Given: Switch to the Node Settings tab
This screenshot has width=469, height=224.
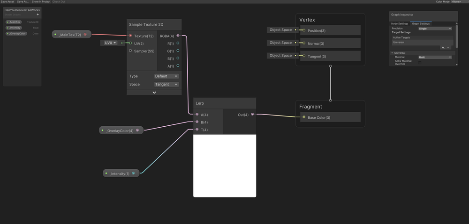Looking at the screenshot, I should [x=400, y=23].
